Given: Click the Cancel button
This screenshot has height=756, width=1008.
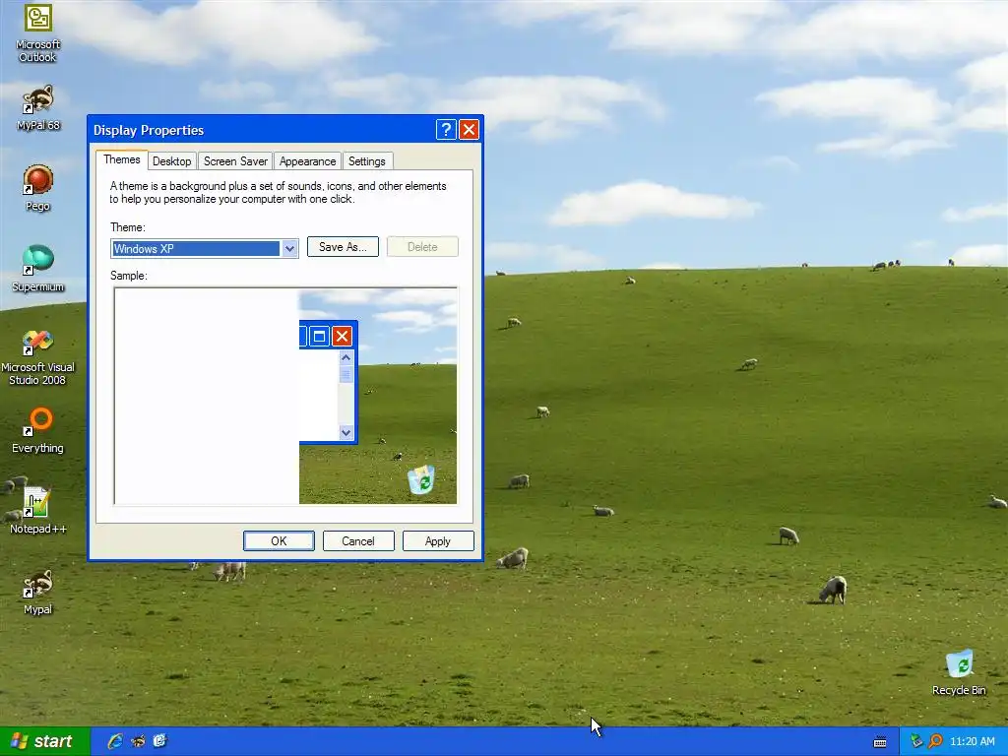Looking at the screenshot, I should tap(358, 541).
